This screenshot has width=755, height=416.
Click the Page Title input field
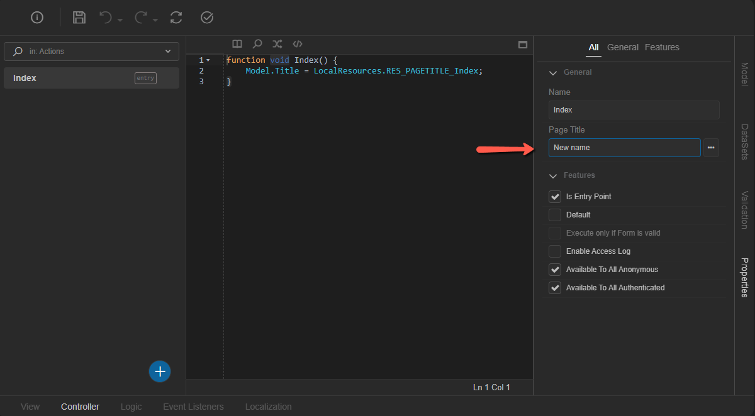tap(624, 148)
